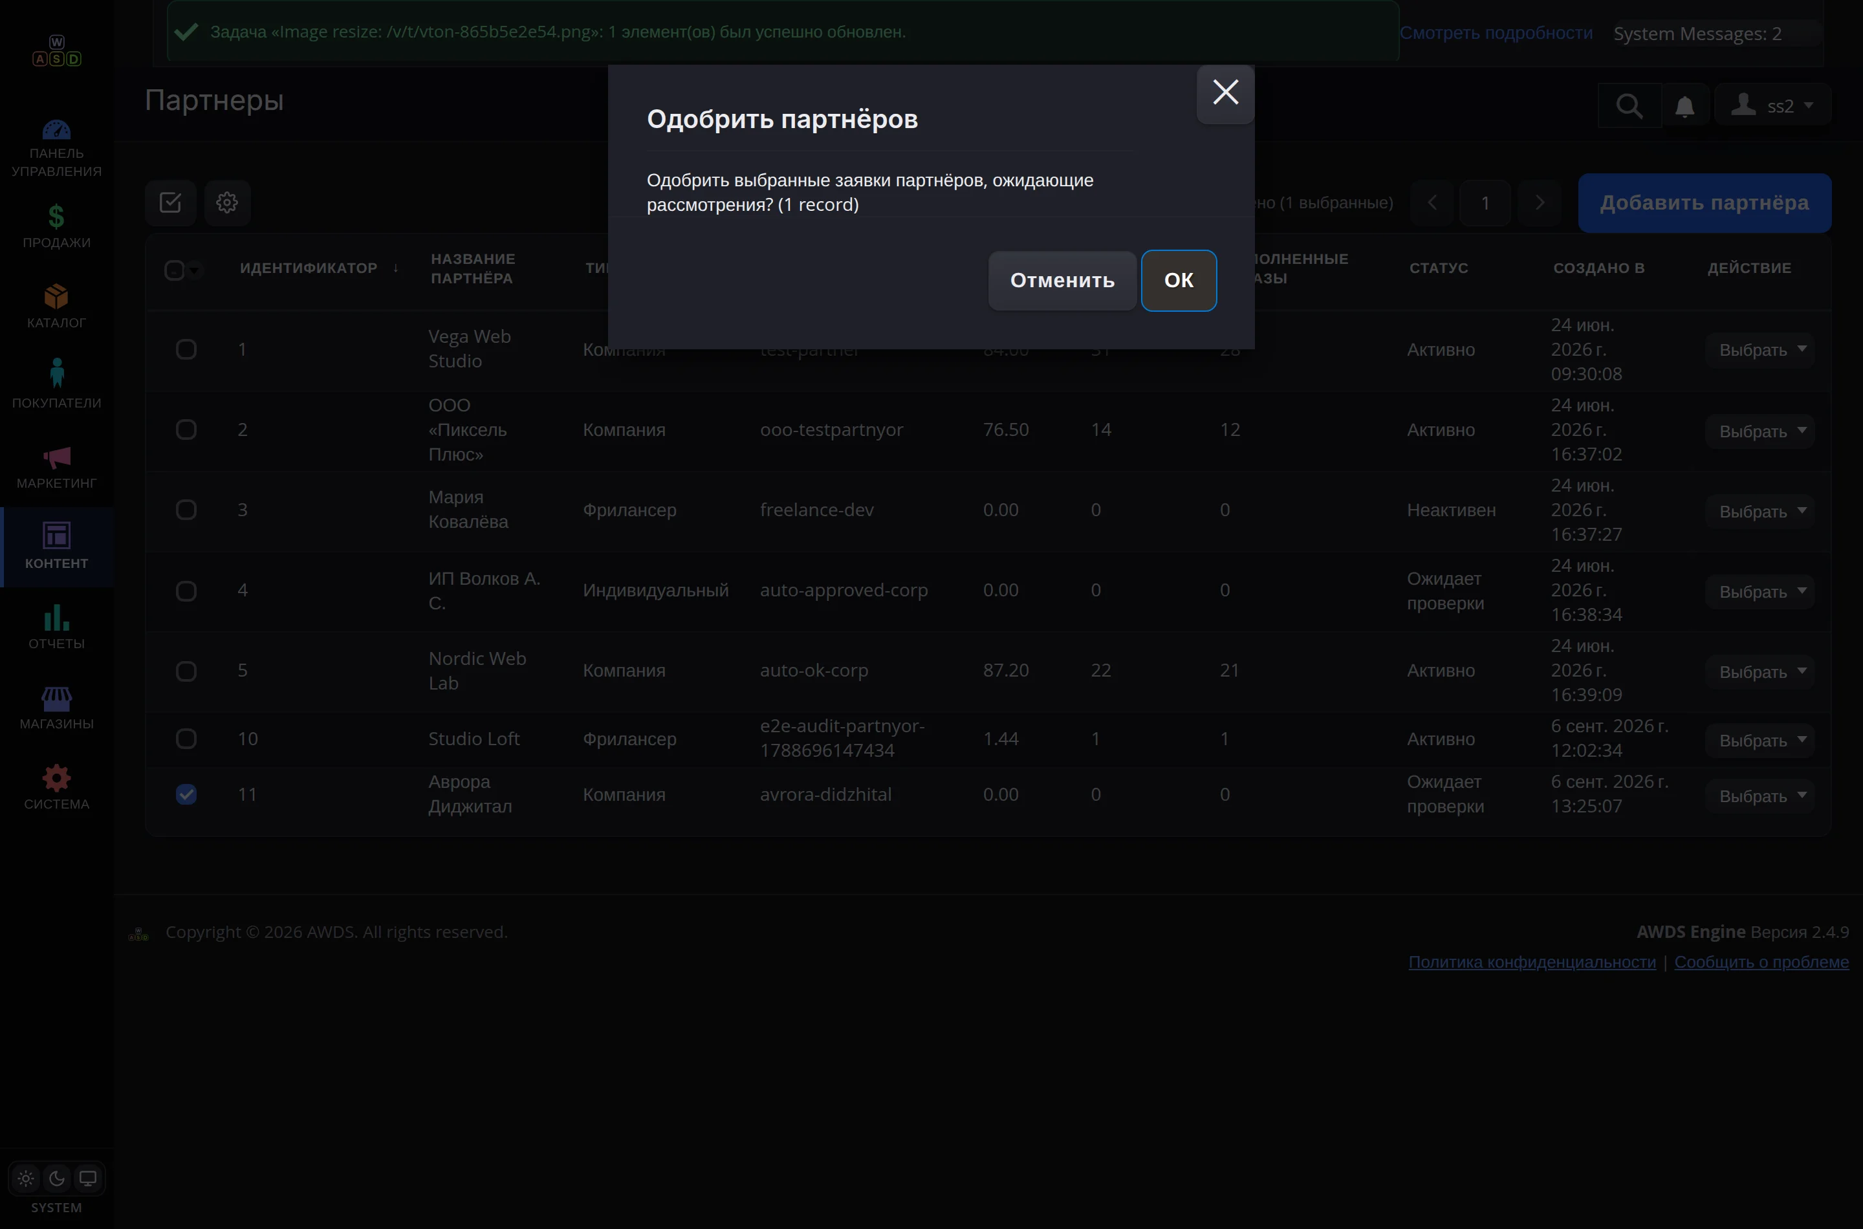The width and height of the screenshot is (1863, 1229).
Task: Open the Панель управления dashboard icon
Action: pos(56,149)
